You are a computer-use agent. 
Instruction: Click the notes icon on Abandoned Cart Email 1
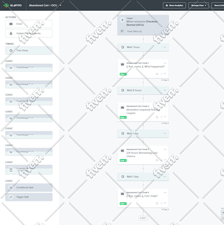coord(157,74)
